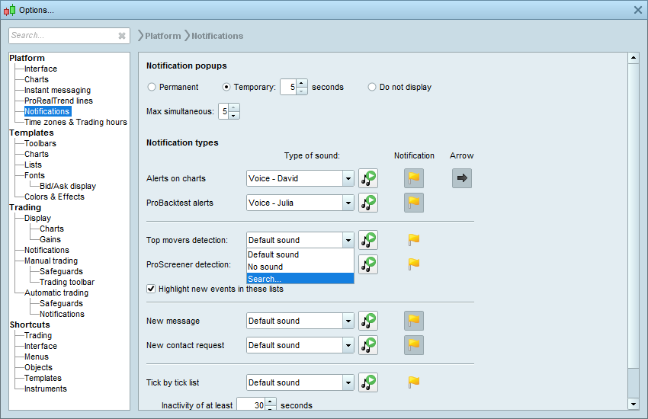
Task: Open the Colors & Effects settings
Action: pyautogui.click(x=54, y=197)
